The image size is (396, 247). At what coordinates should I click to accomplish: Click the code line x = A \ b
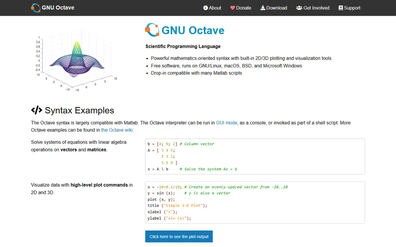158,169
